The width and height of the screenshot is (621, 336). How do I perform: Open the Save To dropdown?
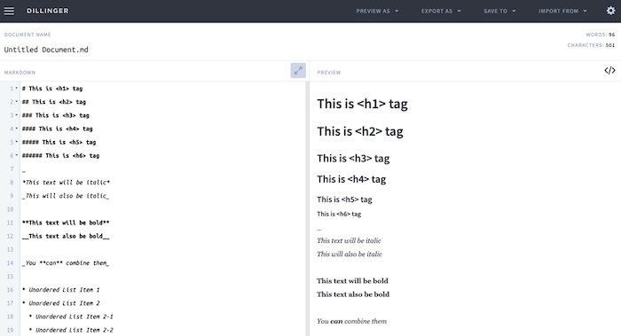[499, 11]
